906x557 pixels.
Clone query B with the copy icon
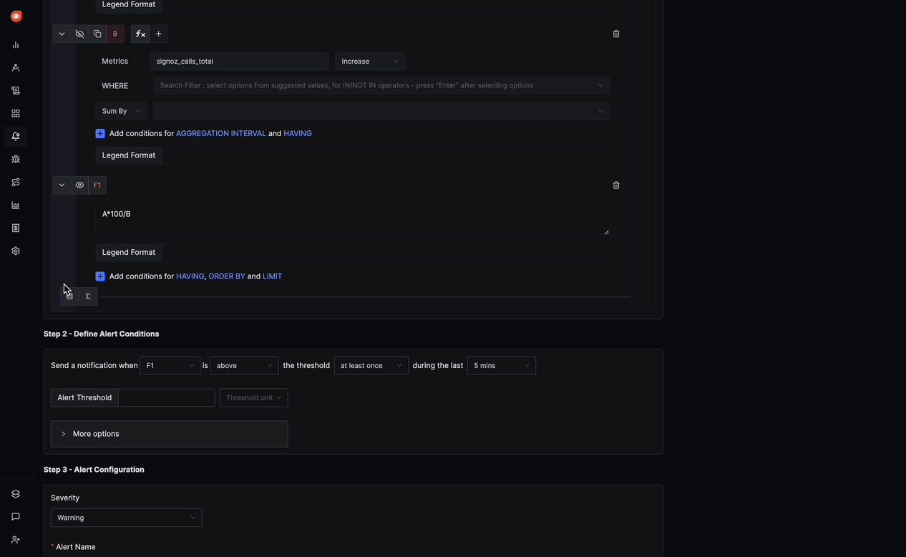97,34
